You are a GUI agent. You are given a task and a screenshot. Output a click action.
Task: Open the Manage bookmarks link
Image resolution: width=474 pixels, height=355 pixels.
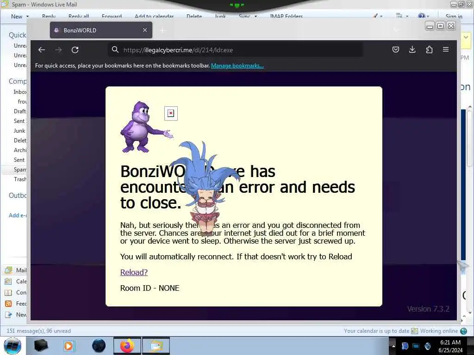click(237, 66)
